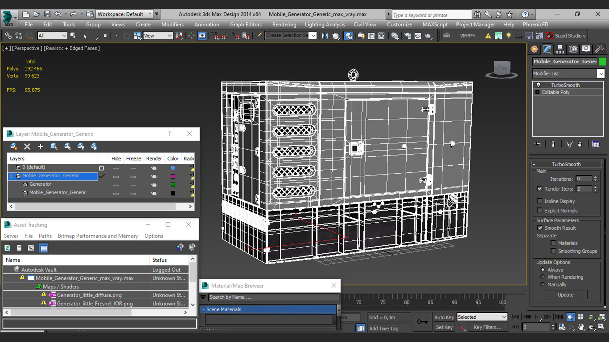
Task: Toggle the Render Iters checkbox
Action: click(x=540, y=188)
